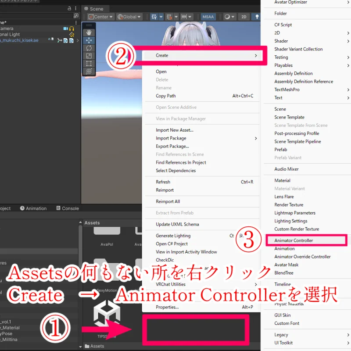Select the combined Transform tool

pos(89,72)
